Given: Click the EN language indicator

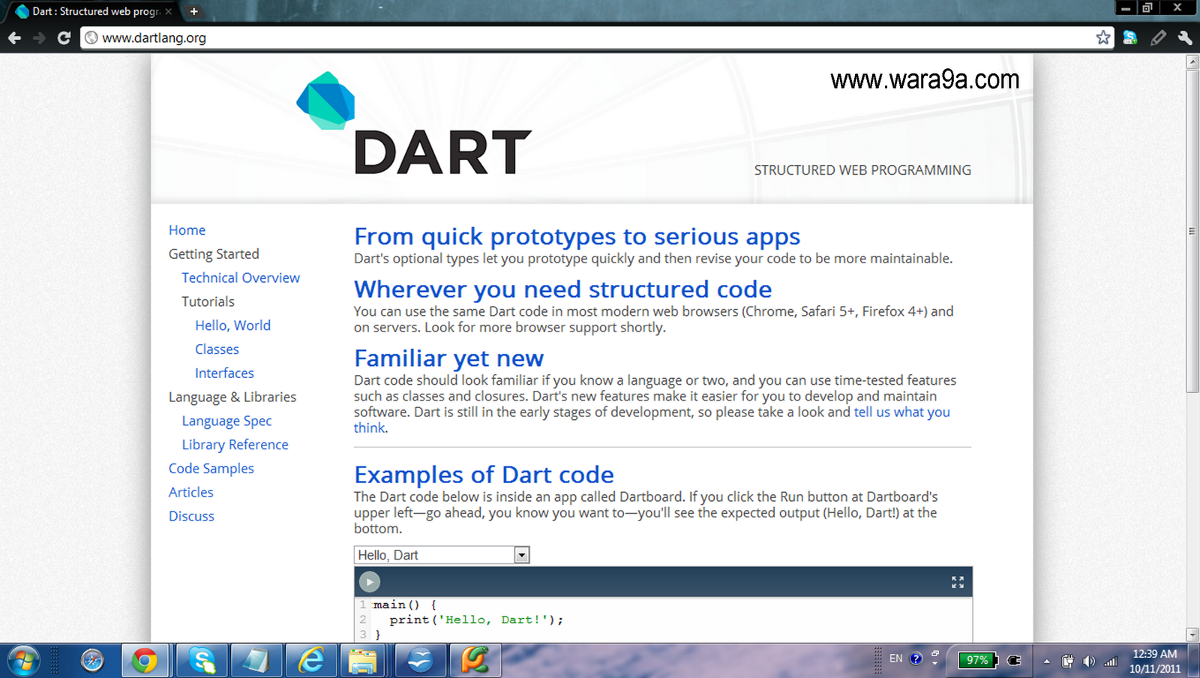Looking at the screenshot, I should [x=895, y=658].
